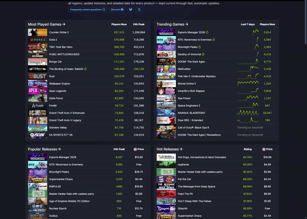Click flame icon beside NTE: Neverness to Everness
The image size is (307, 219).
tap(214, 40)
